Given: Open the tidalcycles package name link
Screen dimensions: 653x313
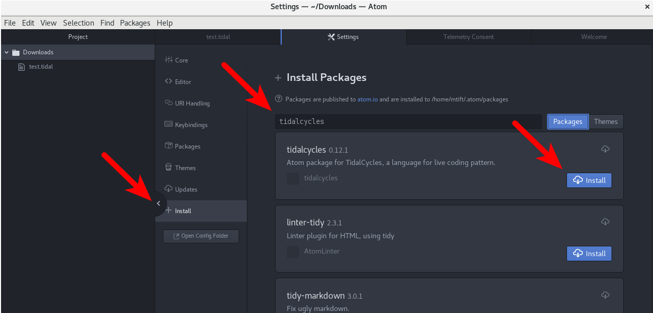Looking at the screenshot, I should 306,150.
